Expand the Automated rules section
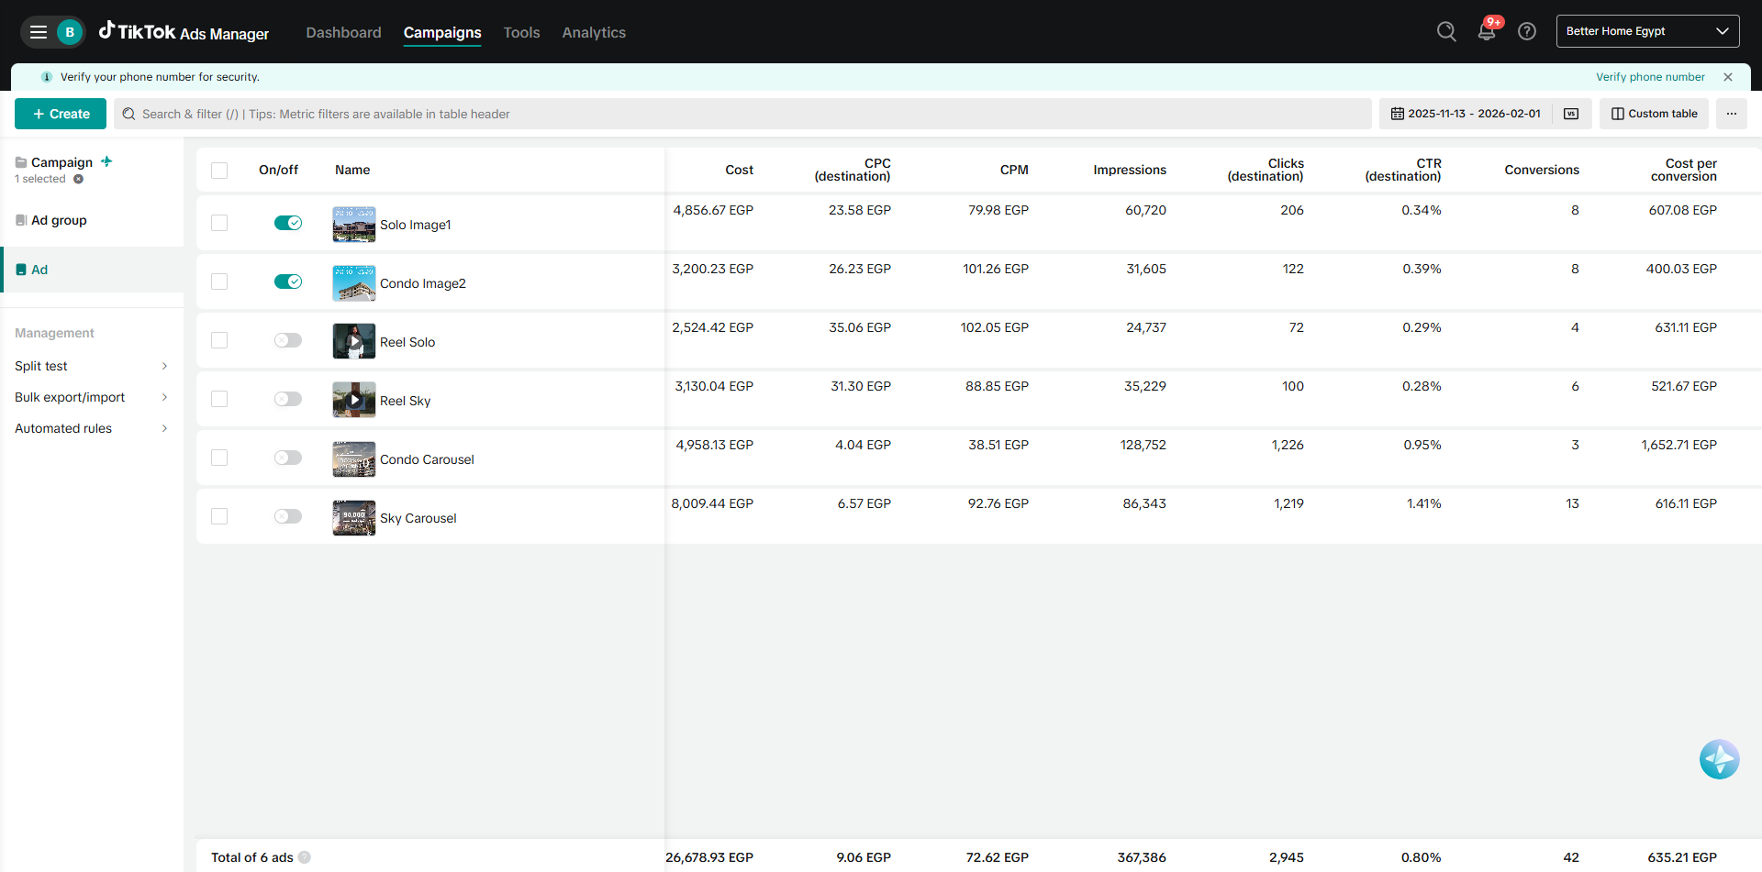 (92, 428)
